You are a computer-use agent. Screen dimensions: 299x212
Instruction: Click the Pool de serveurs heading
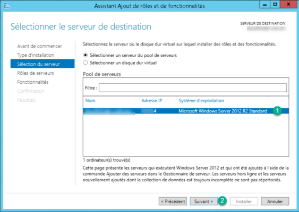[102, 74]
